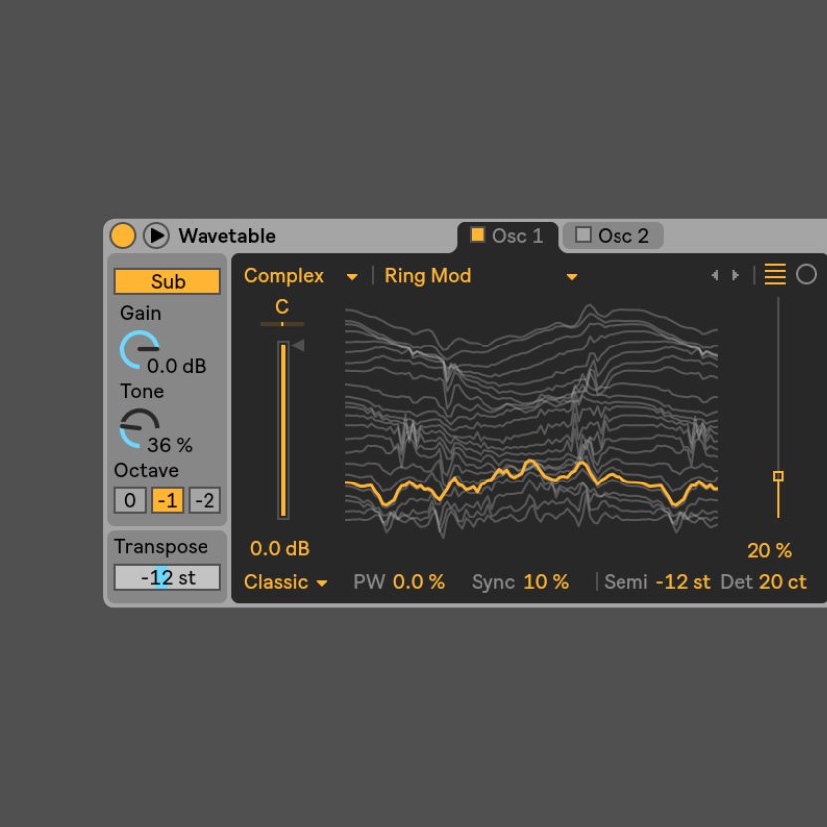This screenshot has width=827, height=827.
Task: Click the oscillator pan control labeled C
Action: point(282,311)
